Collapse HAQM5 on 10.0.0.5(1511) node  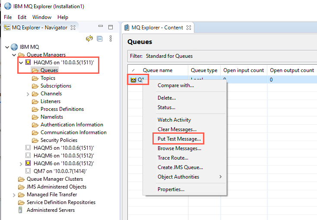[x=21, y=63]
